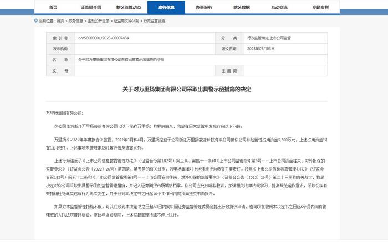
Task: Select category value 行政监管措施;上市公司监管
Action: pyautogui.click(x=269, y=38)
